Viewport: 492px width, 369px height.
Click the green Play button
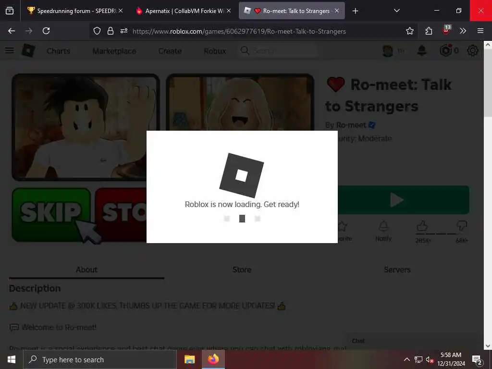coord(404,200)
